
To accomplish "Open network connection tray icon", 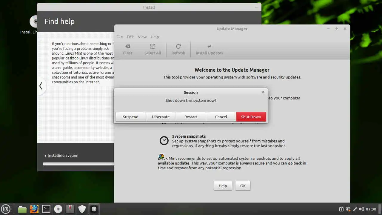I will [355, 209].
